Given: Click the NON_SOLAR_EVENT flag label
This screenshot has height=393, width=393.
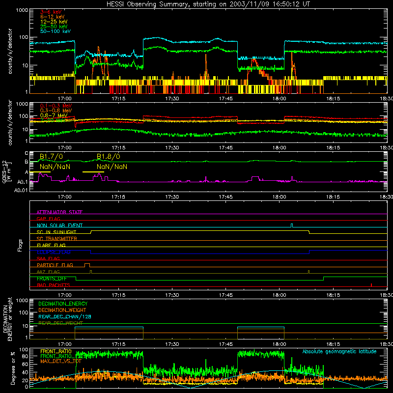Looking at the screenshot, I should (59, 225).
